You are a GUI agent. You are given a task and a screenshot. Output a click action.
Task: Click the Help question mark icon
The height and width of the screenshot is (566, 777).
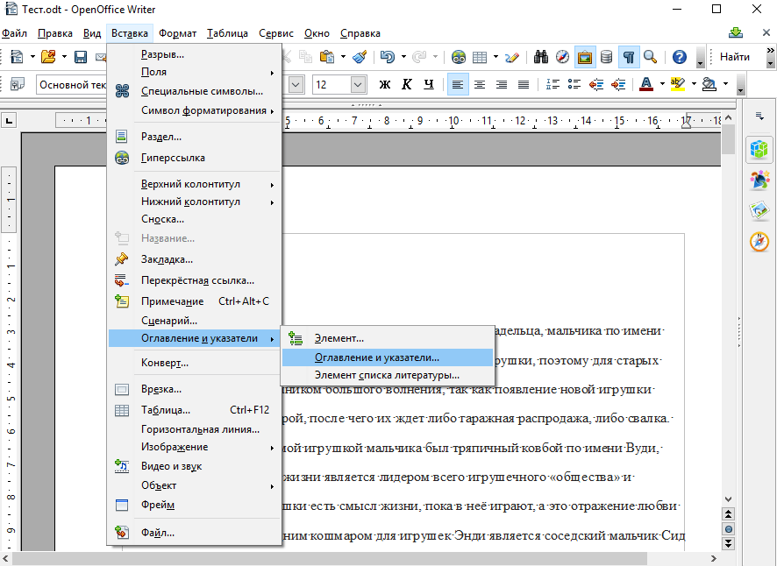coord(679,57)
